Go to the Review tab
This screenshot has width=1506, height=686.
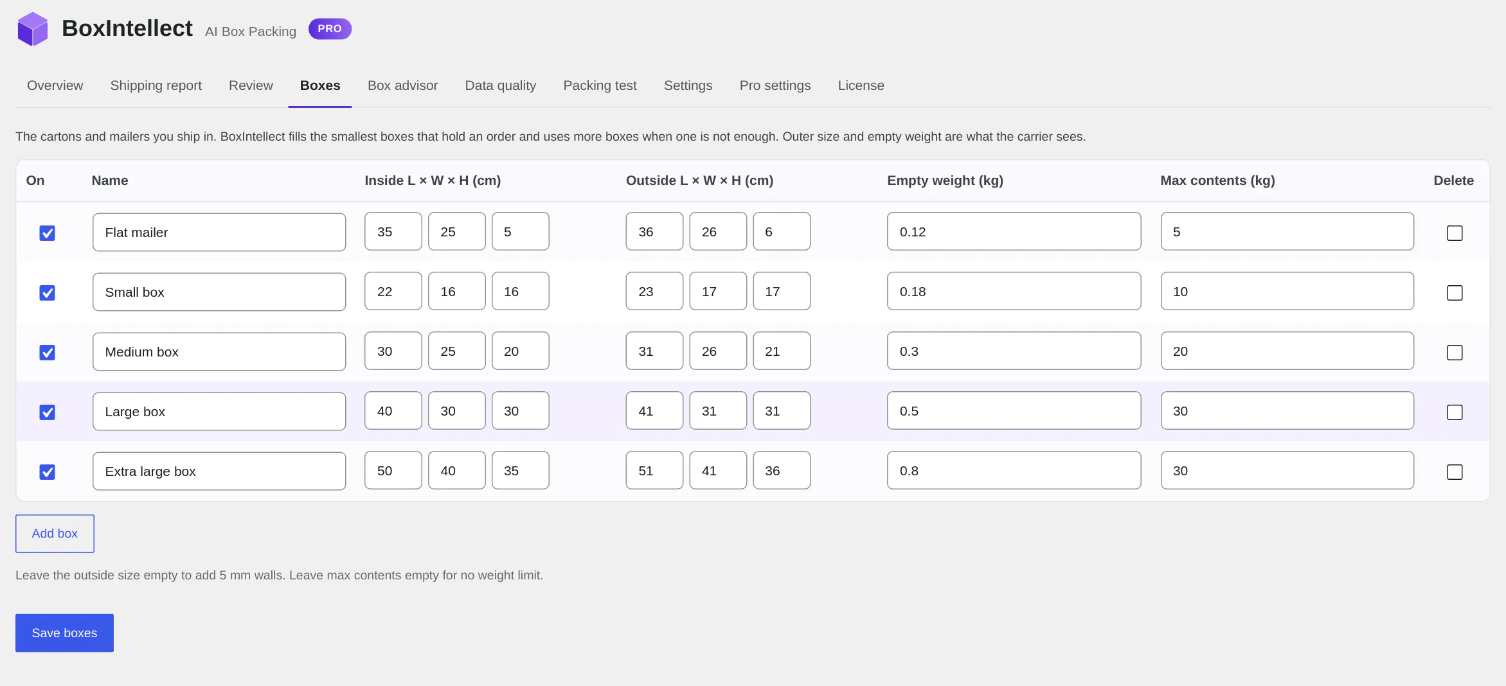tap(251, 85)
